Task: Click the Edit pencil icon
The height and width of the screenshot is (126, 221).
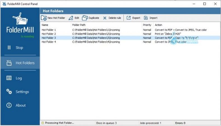Action: click(71, 18)
